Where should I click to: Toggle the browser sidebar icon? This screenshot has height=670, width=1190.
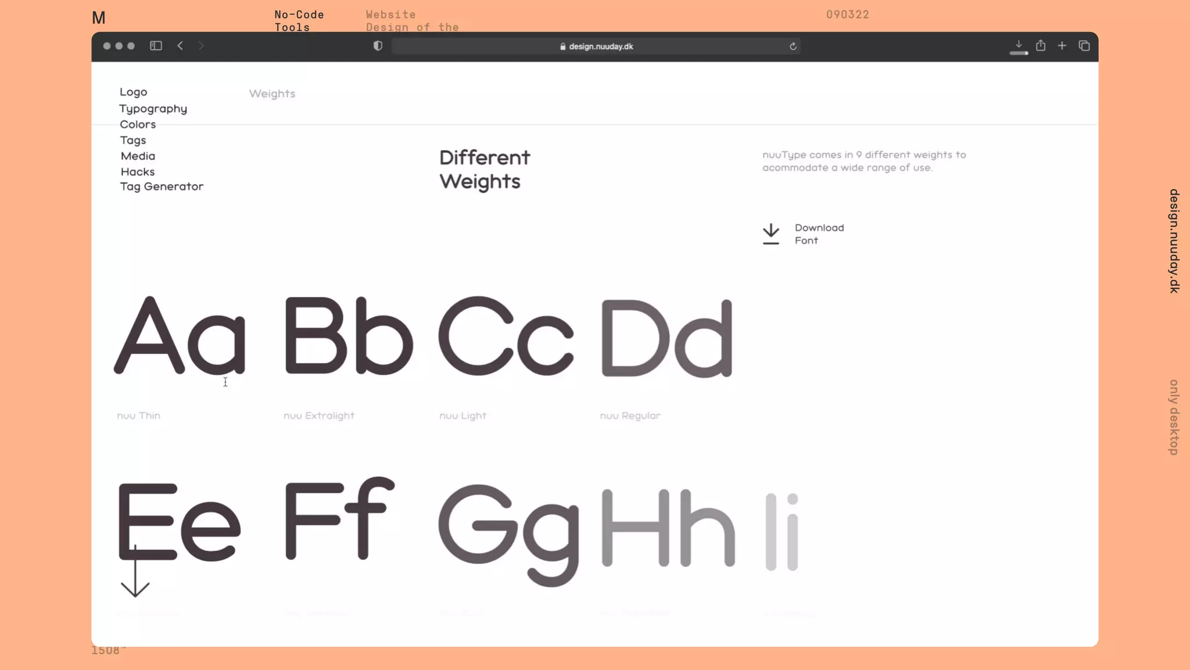[x=156, y=46]
